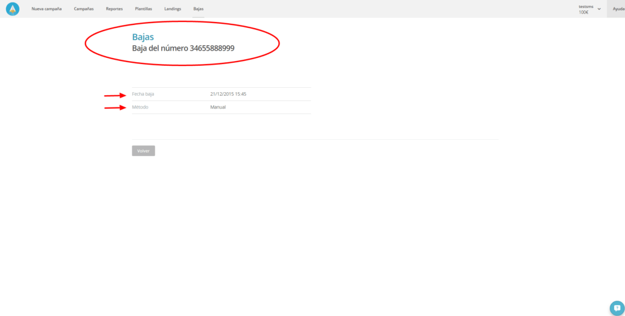
Task: Click the blue Bajas page heading
Action: click(143, 37)
